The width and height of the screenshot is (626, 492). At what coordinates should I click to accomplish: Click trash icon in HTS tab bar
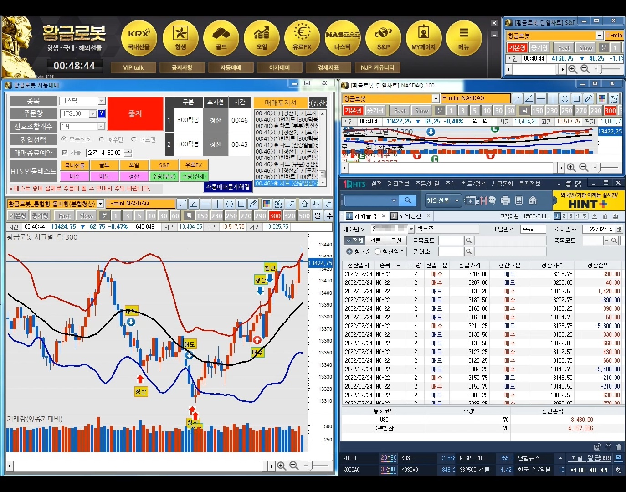pyautogui.click(x=605, y=216)
